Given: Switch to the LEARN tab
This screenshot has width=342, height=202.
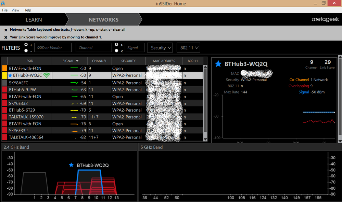Looking at the screenshot, I should (34, 19).
